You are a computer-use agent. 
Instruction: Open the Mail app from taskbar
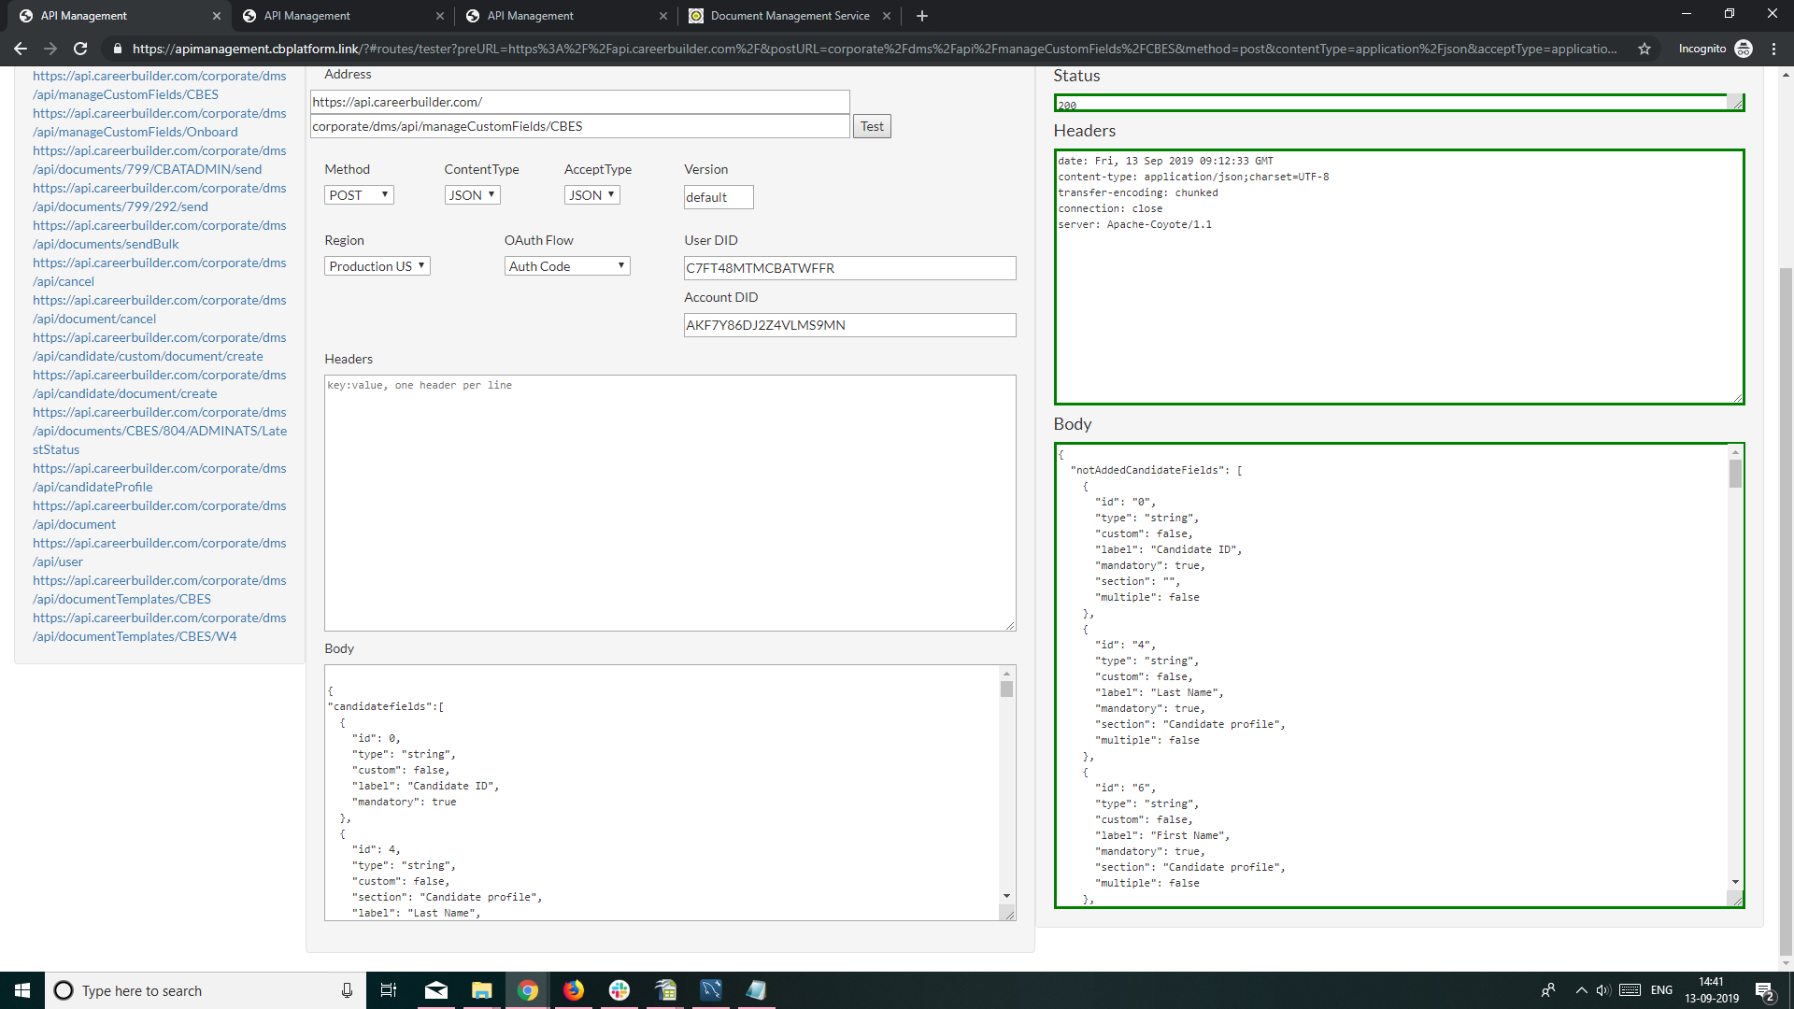[436, 990]
